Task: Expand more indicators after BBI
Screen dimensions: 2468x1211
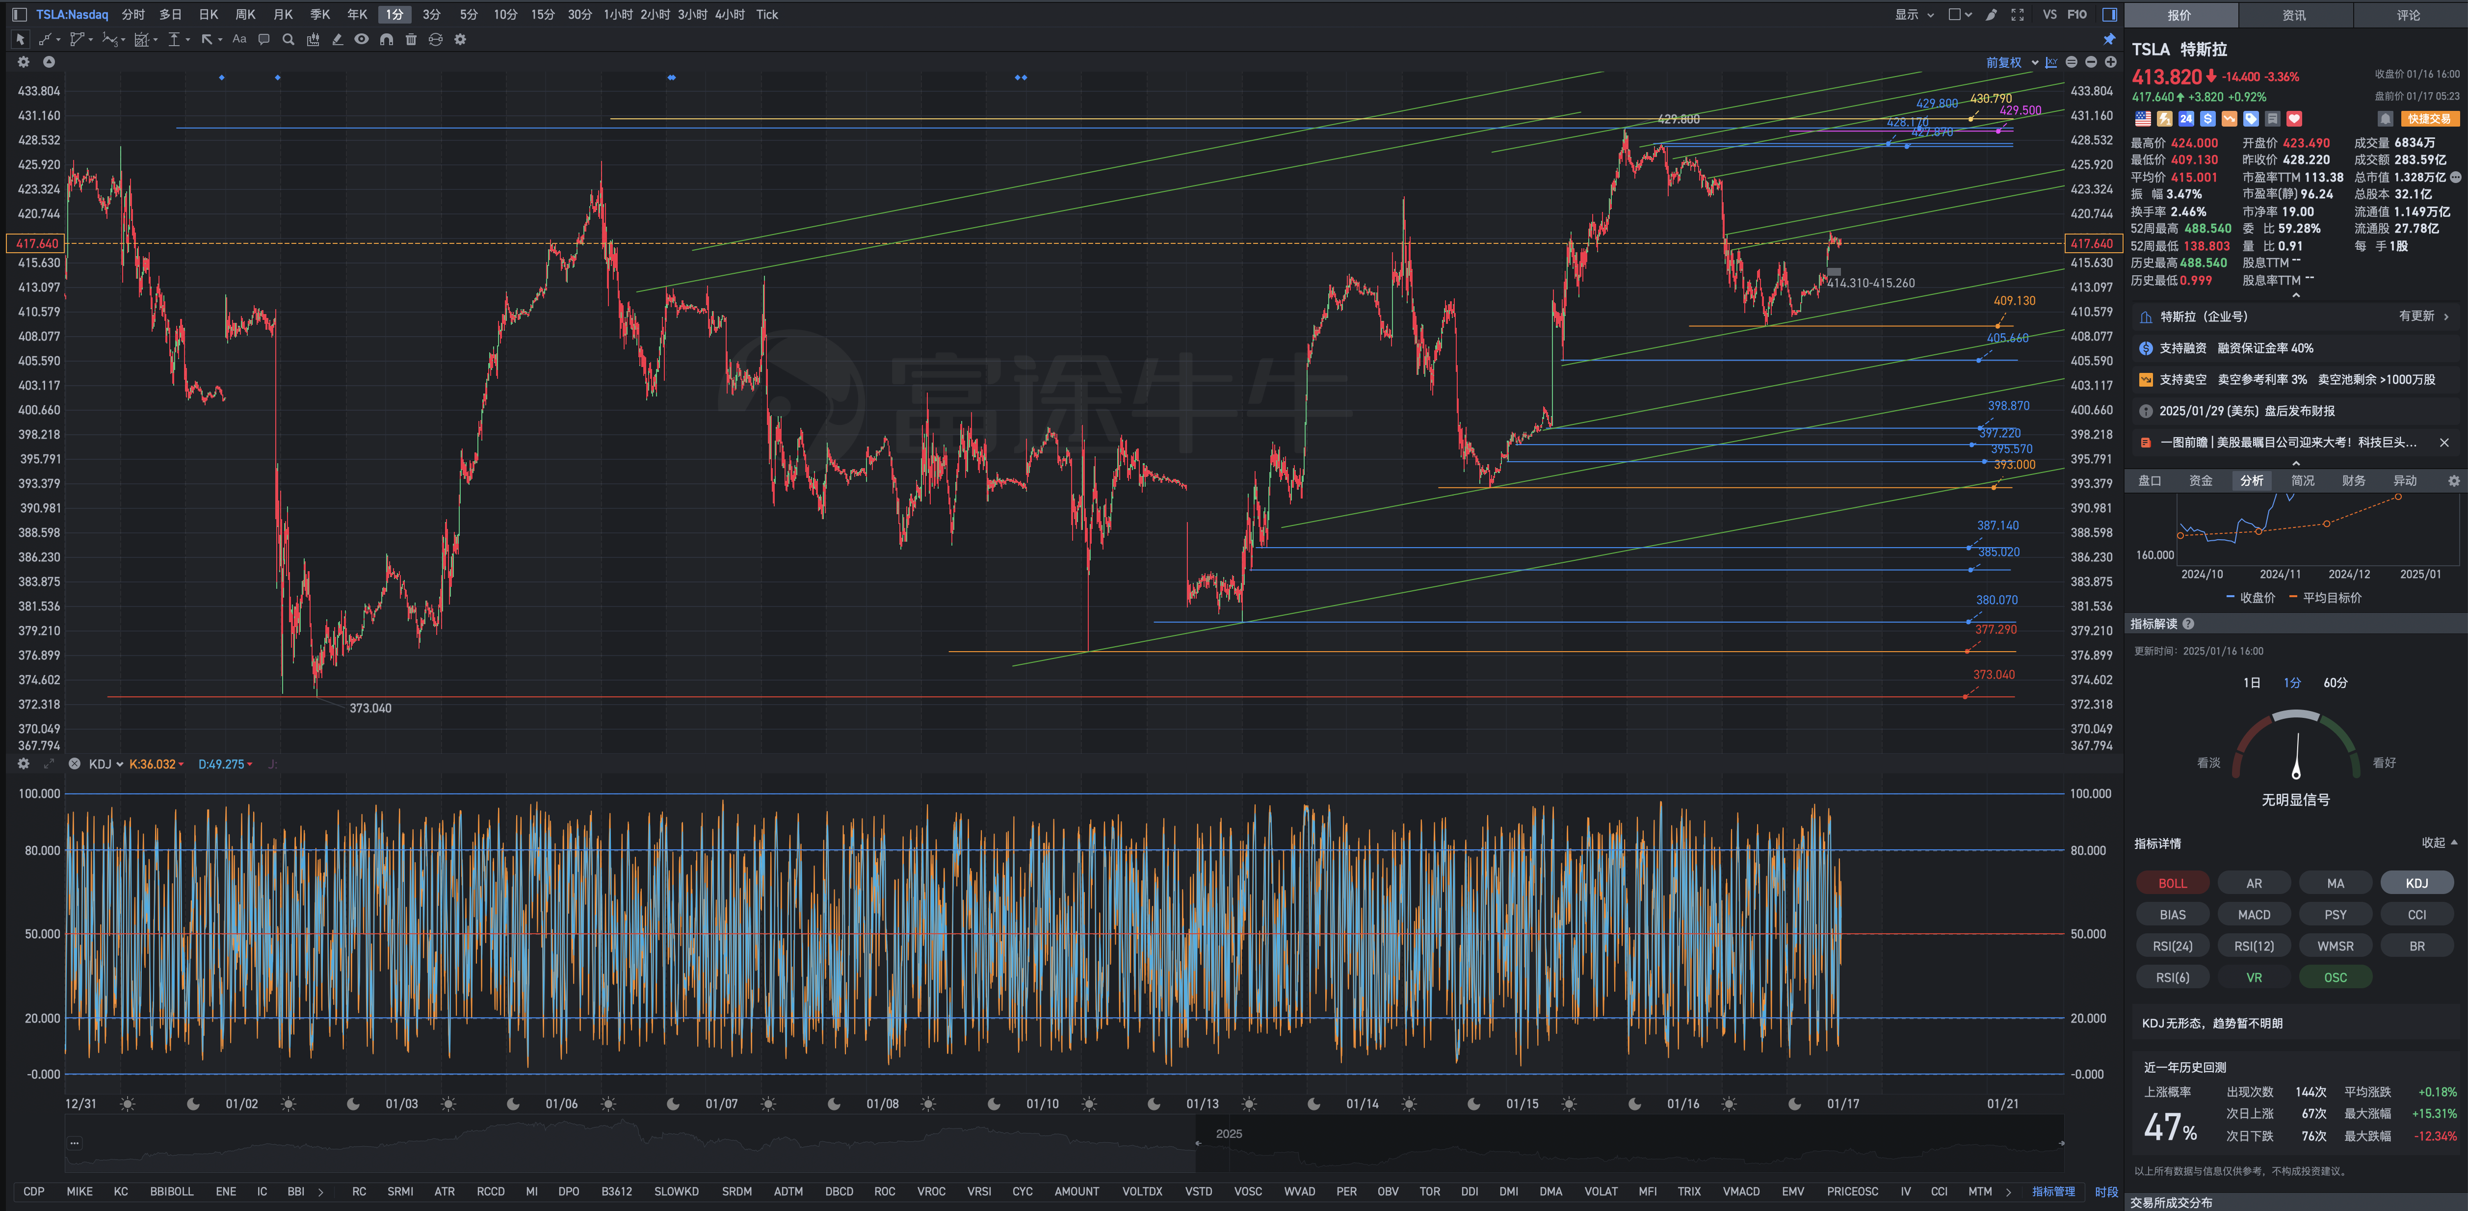Action: click(x=321, y=1192)
